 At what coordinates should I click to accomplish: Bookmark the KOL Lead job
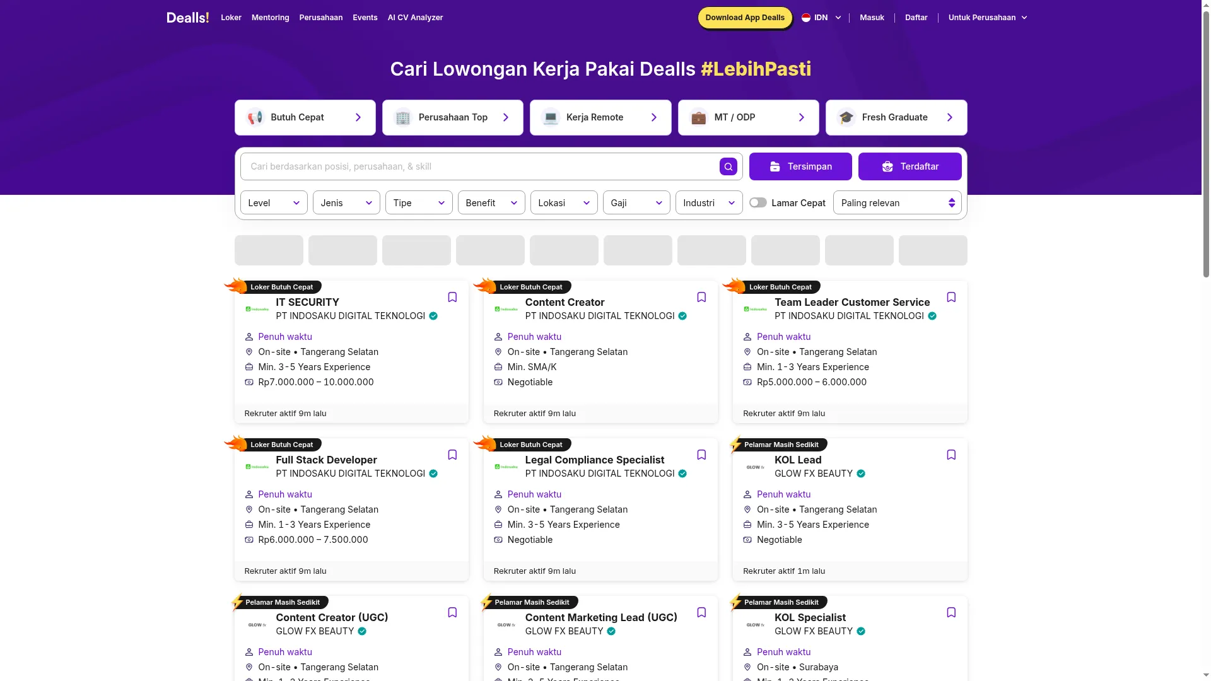pyautogui.click(x=951, y=455)
